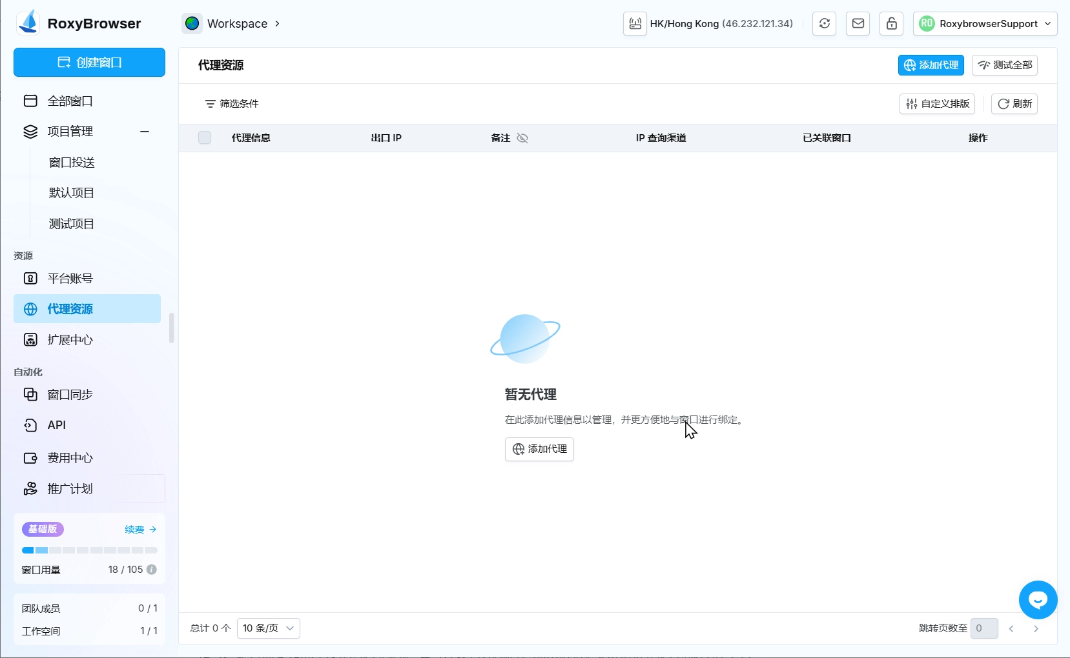Toggle the select-all proxies checkbox

pyautogui.click(x=205, y=137)
